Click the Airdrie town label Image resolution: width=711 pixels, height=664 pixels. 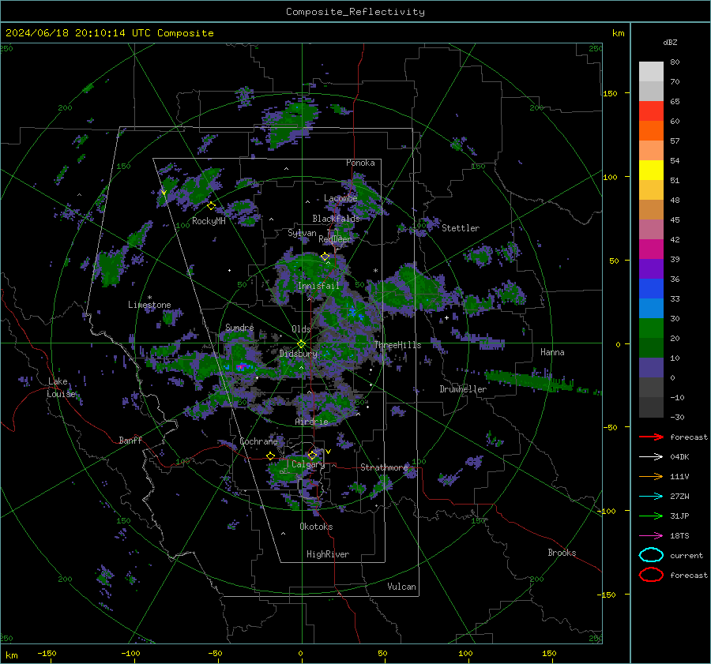[311, 422]
